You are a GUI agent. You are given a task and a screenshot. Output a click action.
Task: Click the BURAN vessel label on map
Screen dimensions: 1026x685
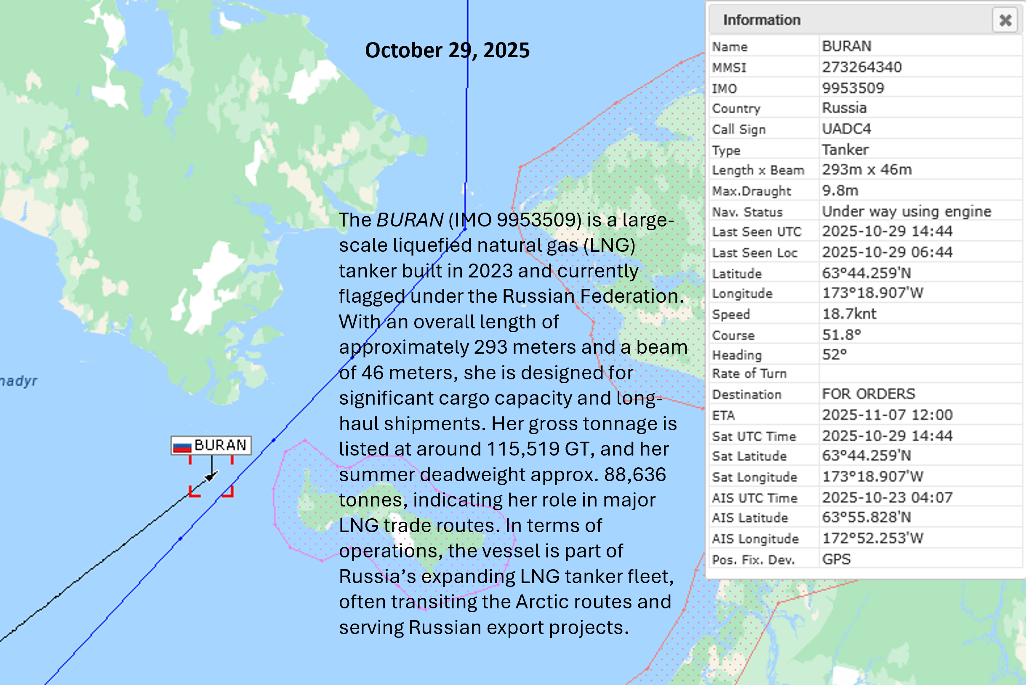tap(220, 445)
